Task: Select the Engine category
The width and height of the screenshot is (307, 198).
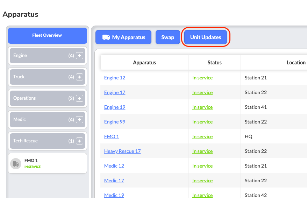Action: point(48,56)
